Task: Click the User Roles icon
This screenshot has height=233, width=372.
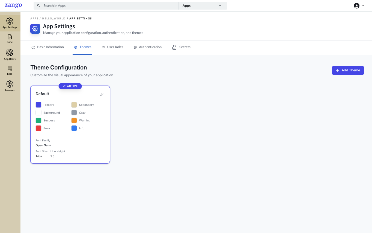Action: click(103, 47)
